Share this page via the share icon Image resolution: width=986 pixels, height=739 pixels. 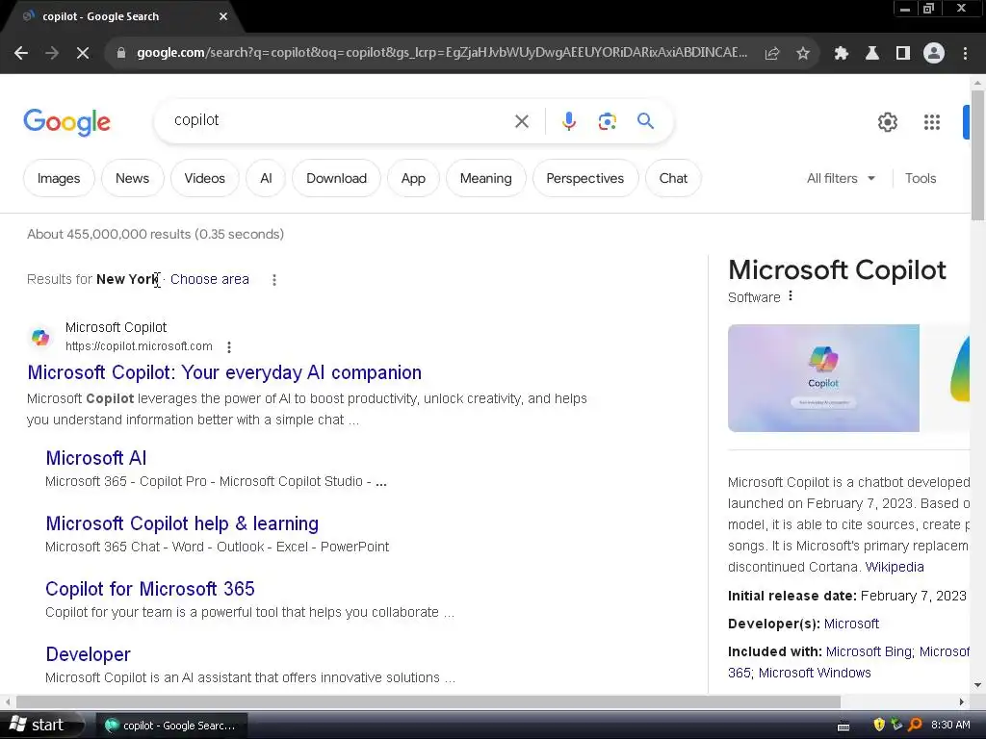[x=772, y=54]
